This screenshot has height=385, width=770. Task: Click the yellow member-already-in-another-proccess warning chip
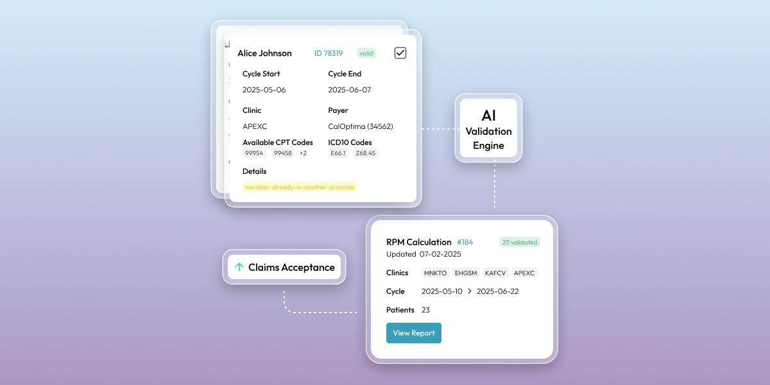(x=300, y=187)
